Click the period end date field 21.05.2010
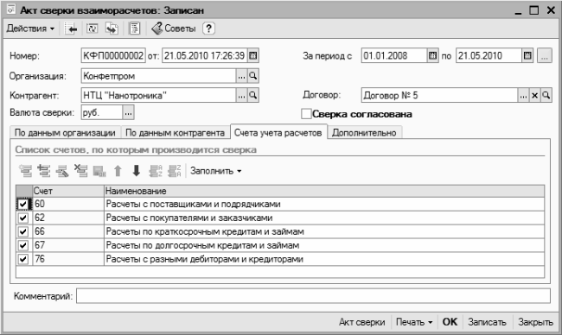The image size is (562, 335). click(x=489, y=55)
